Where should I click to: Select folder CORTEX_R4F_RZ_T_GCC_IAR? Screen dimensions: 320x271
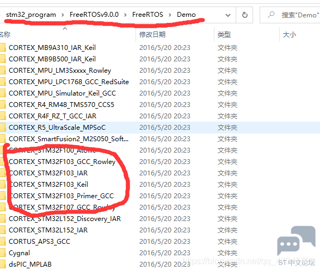coord(52,116)
